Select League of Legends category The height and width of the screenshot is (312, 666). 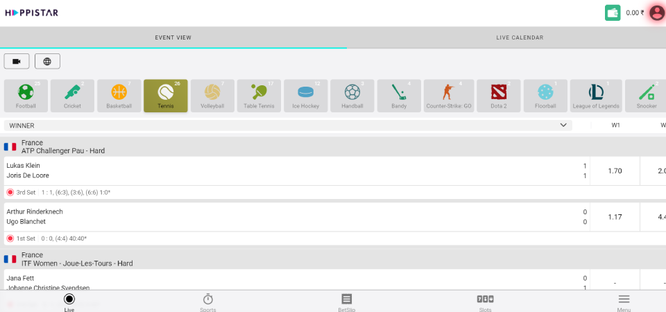pyautogui.click(x=596, y=96)
